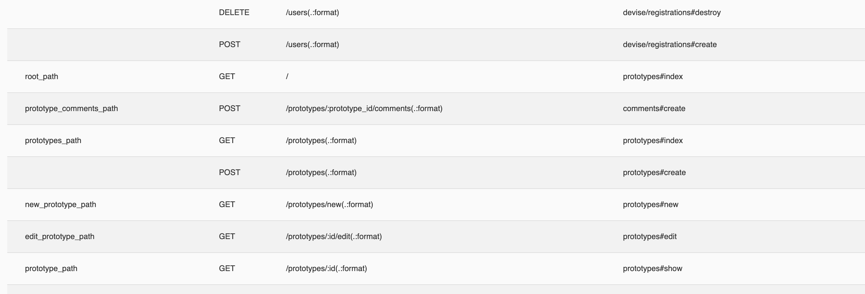Click prototypes_path helper cell
This screenshot has width=865, height=294.
(53, 141)
